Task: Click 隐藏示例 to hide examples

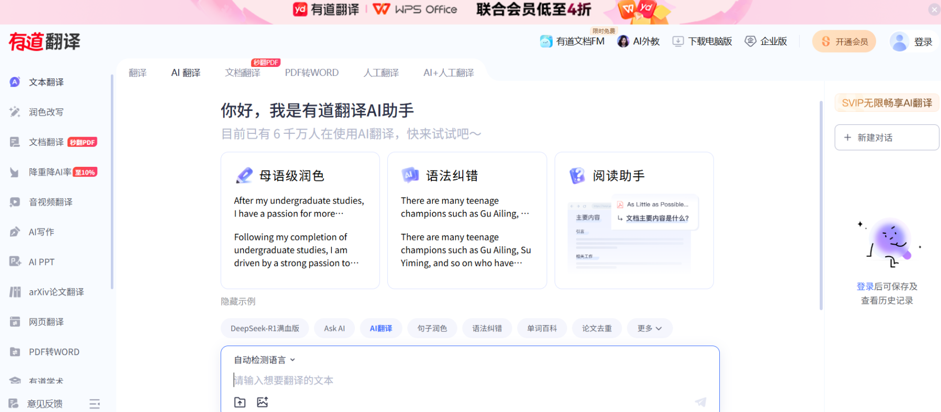Action: click(x=238, y=301)
